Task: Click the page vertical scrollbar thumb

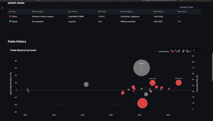Action: [x=212, y=67]
